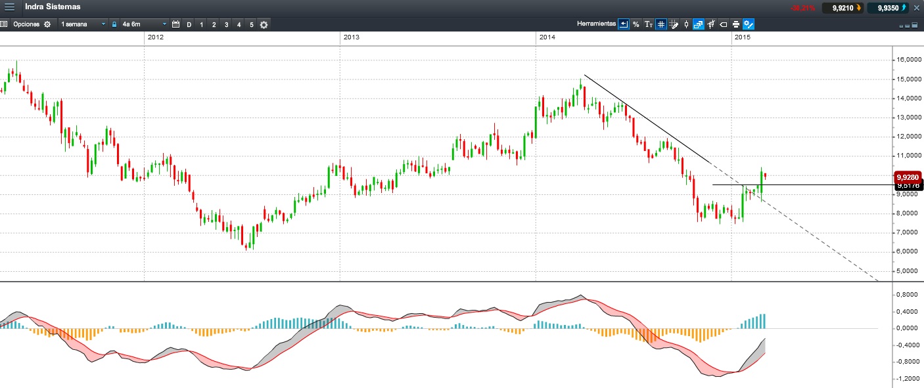Select timeframe preset 3
Viewport: 924px width, 388px height.
226,24
